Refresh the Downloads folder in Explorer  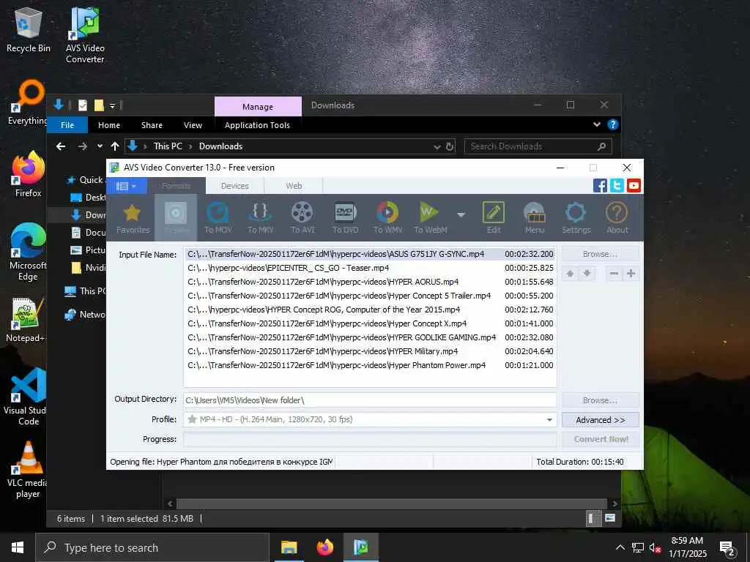450,146
